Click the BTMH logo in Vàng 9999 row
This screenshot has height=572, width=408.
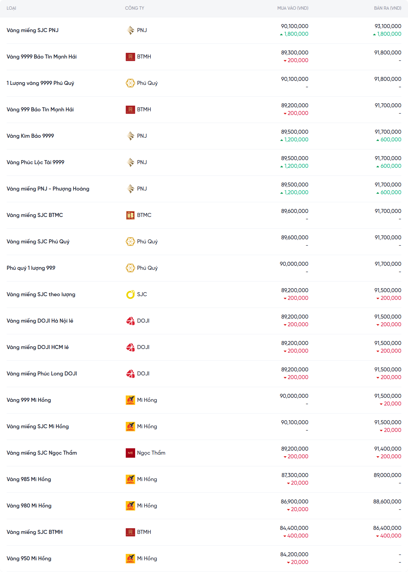coord(130,57)
